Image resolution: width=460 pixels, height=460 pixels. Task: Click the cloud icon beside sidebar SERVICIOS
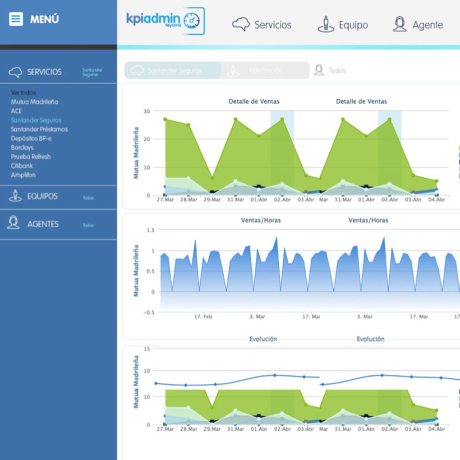(x=15, y=72)
